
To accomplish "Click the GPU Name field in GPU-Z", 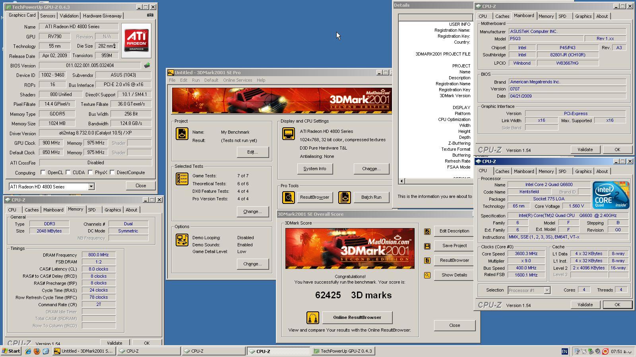I will 79,27.
